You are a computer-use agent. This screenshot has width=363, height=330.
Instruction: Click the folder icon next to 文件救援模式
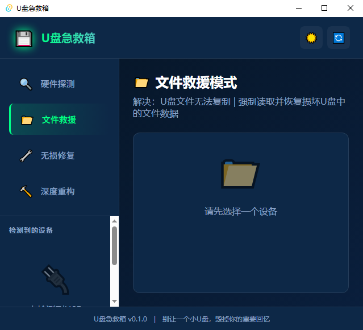(x=141, y=82)
